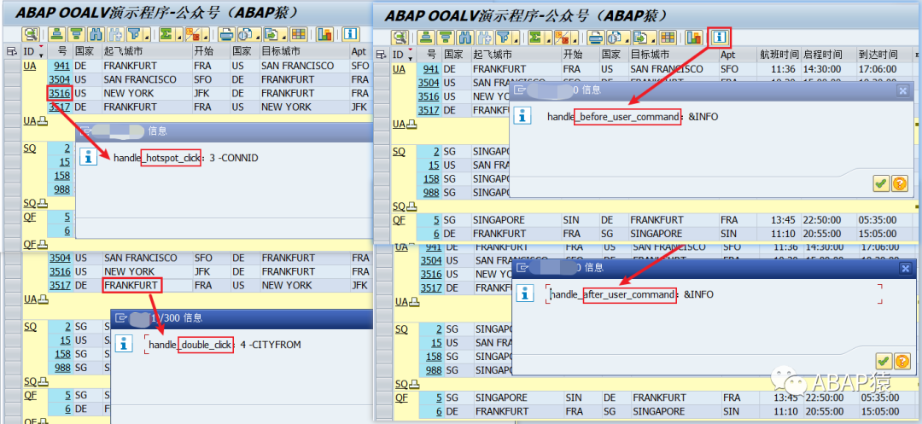Screen dimensions: 922x424
Task: Click Subtotals icon in left window toolbar
Action: pyautogui.click(x=194, y=34)
